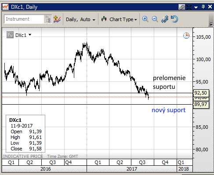Click the Fu futures badge beside DXc1

tap(10, 35)
